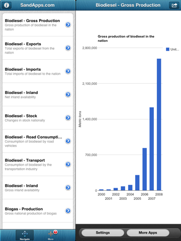Screen dimensions: 181x241
Task: Tap the info icon in header
Action: (7, 5)
